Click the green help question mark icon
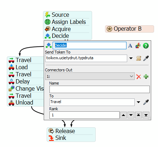The image size is (158, 147). point(146,46)
